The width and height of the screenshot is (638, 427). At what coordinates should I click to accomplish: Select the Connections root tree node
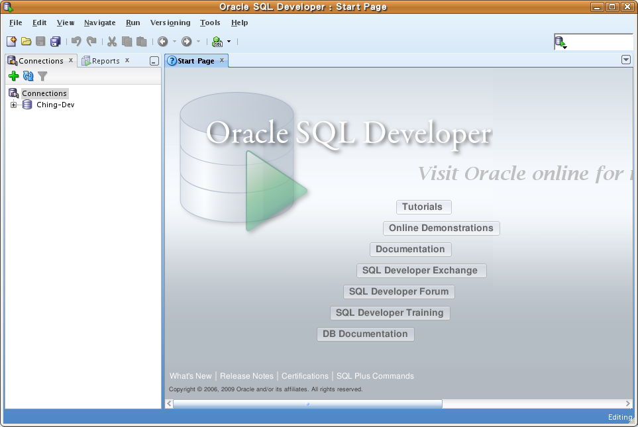44,93
